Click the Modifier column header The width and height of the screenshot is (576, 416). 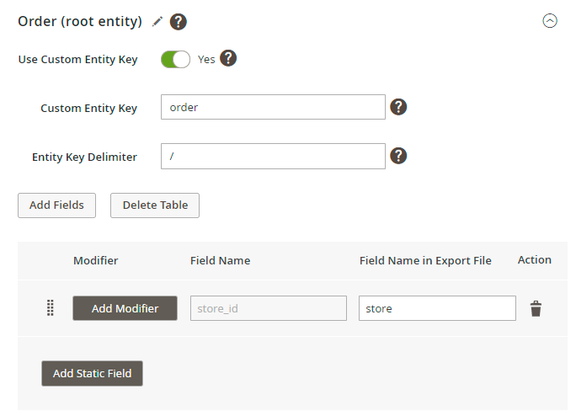95,261
